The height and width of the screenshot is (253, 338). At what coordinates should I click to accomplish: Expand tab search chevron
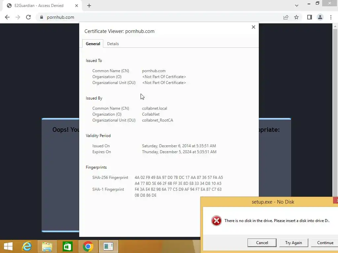pos(297,6)
